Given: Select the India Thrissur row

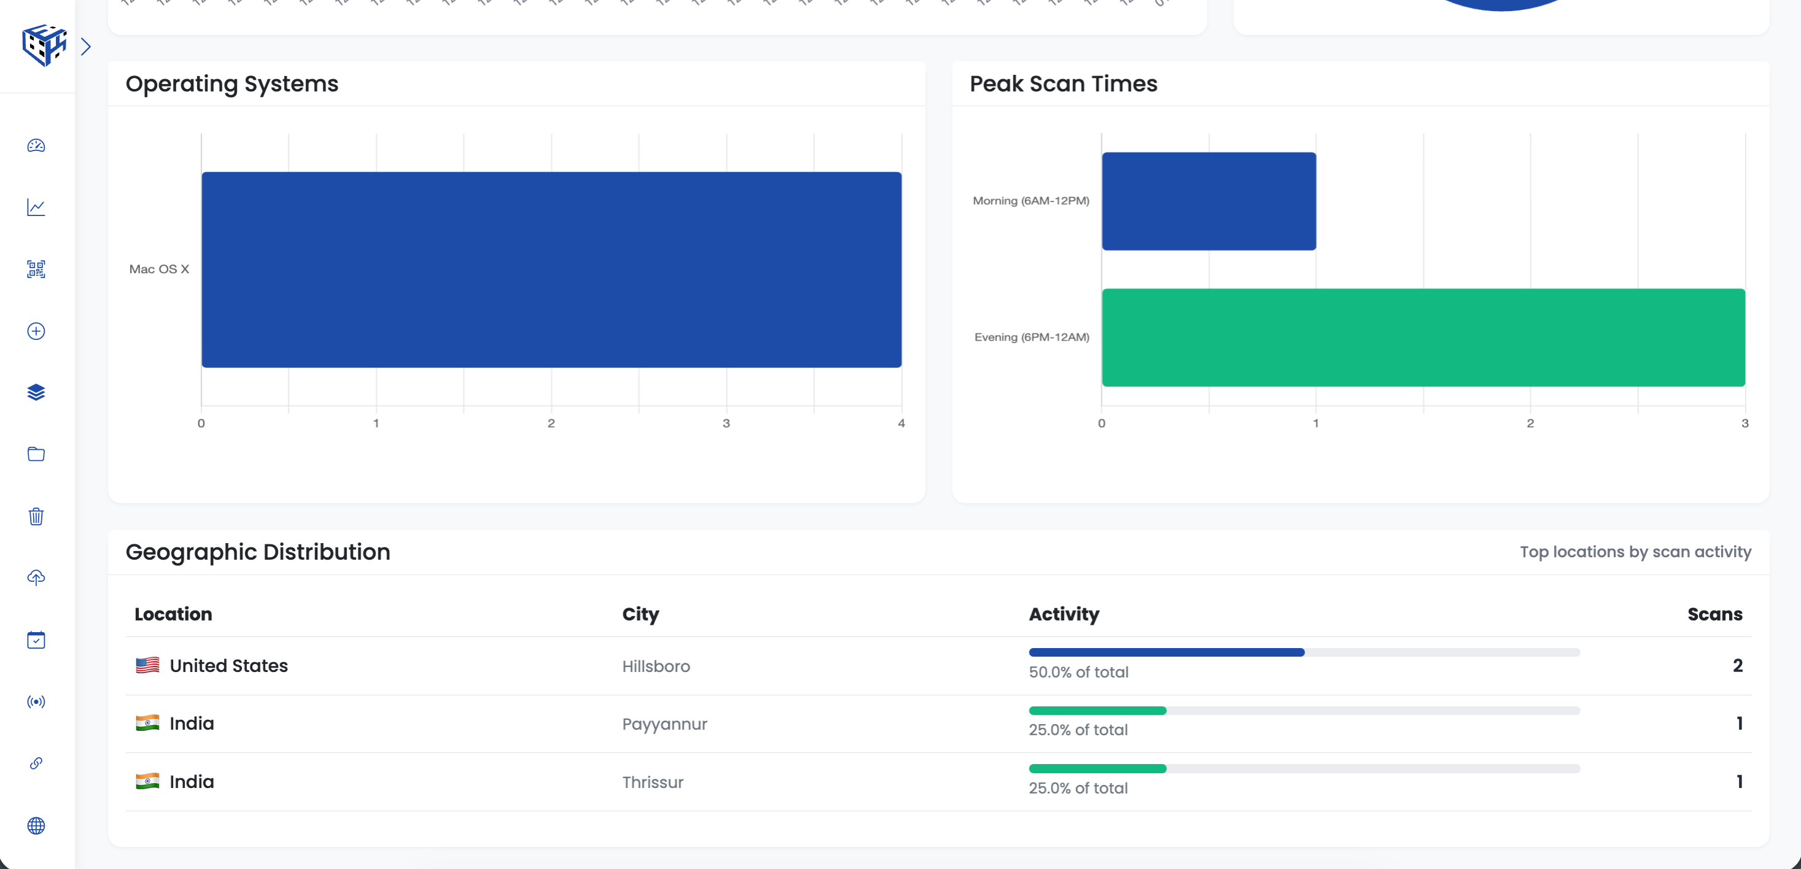Looking at the screenshot, I should pos(937,782).
